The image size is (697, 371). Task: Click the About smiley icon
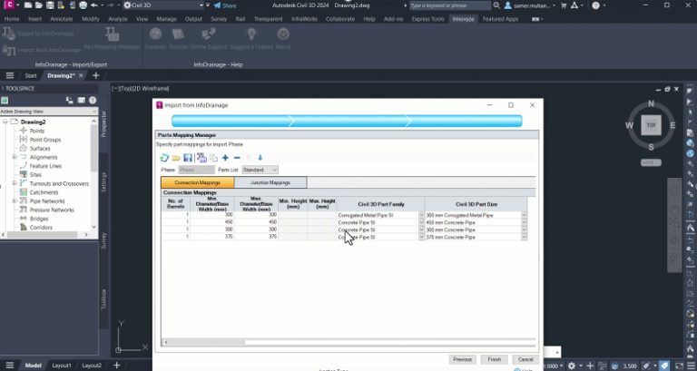click(283, 34)
